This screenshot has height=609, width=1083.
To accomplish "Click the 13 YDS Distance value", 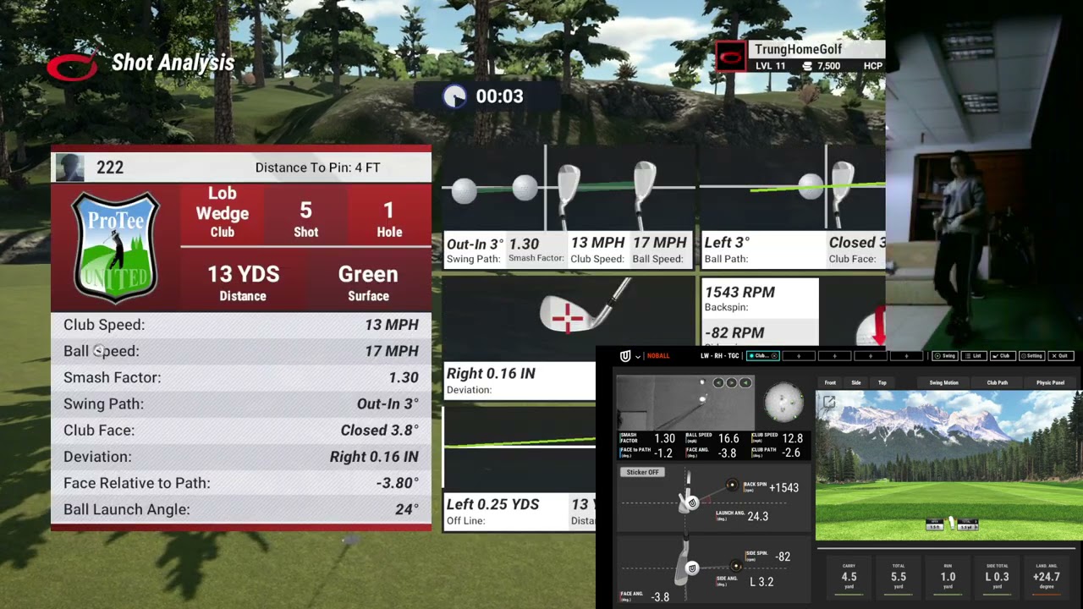I will pyautogui.click(x=243, y=274).
